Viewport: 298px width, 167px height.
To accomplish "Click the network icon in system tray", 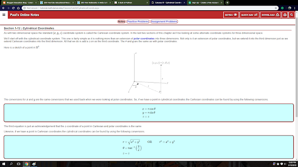I will point(278,164).
